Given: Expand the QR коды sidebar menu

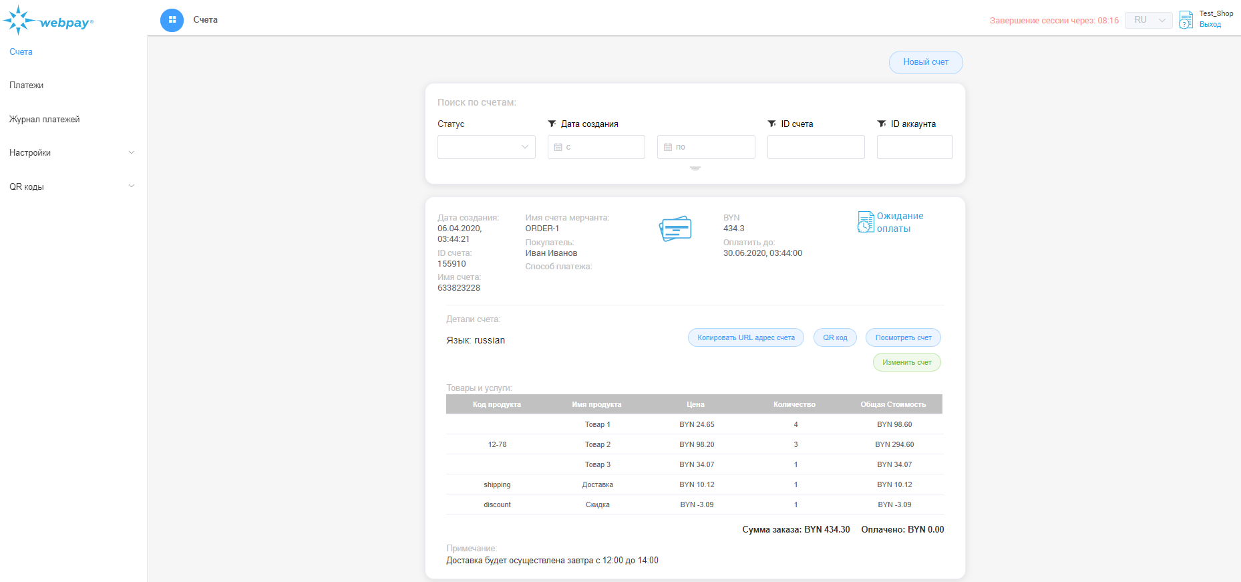Looking at the screenshot, I should pyautogui.click(x=72, y=186).
